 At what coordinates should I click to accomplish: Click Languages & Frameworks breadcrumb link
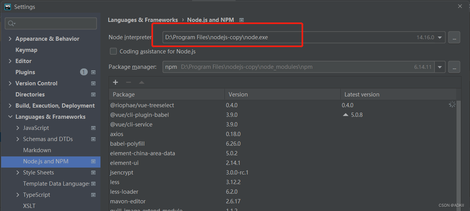[x=143, y=20]
